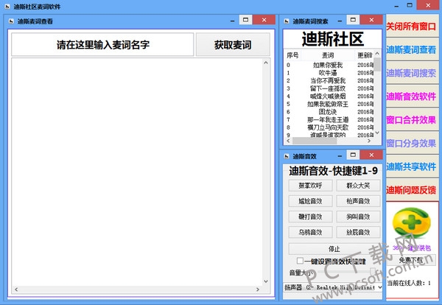Click the 停止 button
This screenshot has height=305, width=442.
[x=334, y=249]
